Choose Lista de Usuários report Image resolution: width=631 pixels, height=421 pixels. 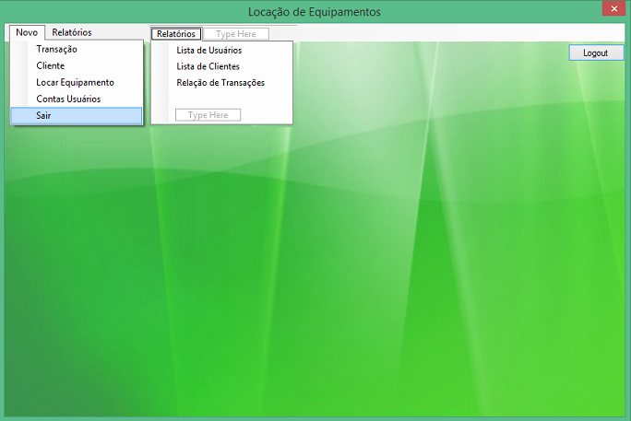(x=222, y=51)
